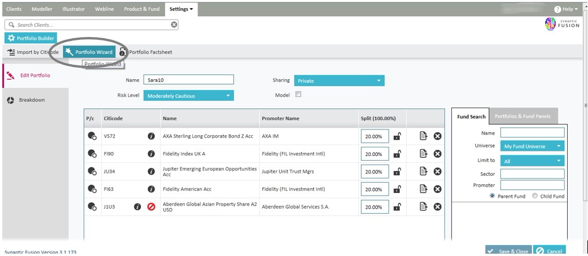
Task: Click Save & Close button
Action: coord(508,251)
